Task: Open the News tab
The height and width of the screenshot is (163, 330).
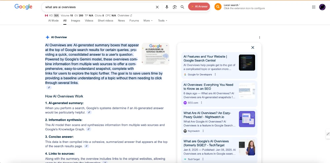Action: tap(121, 20)
